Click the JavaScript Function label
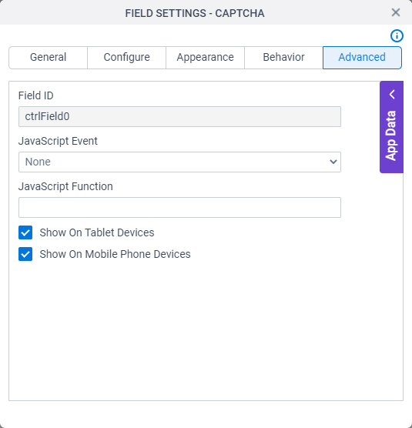Screen dimensions: 412x428 pyautogui.click(x=65, y=187)
